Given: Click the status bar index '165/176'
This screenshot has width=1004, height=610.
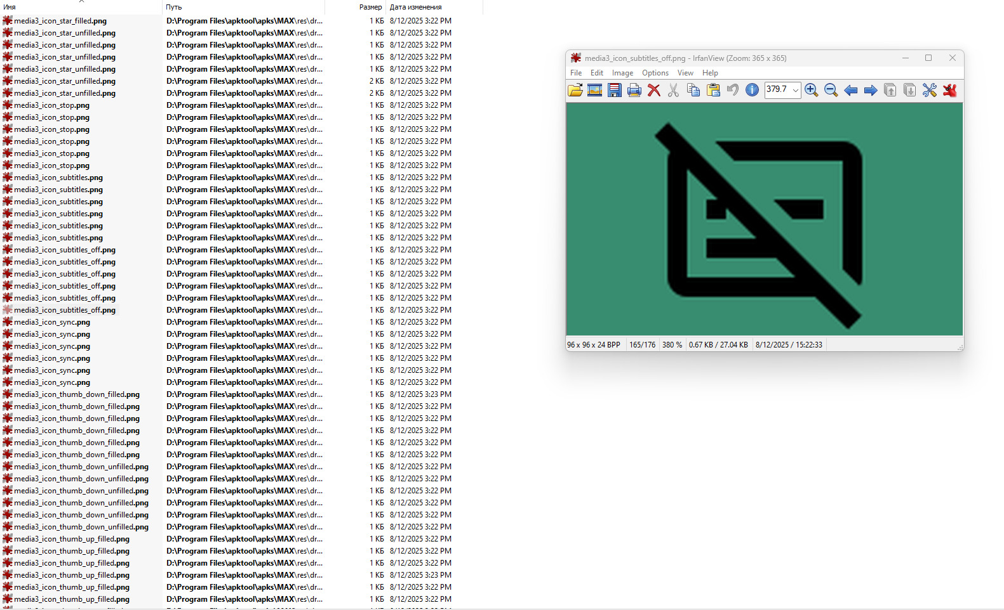Looking at the screenshot, I should pyautogui.click(x=643, y=345).
